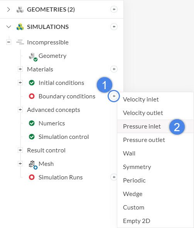Click the Mesh icon in the simulation tree

[x=33, y=165]
